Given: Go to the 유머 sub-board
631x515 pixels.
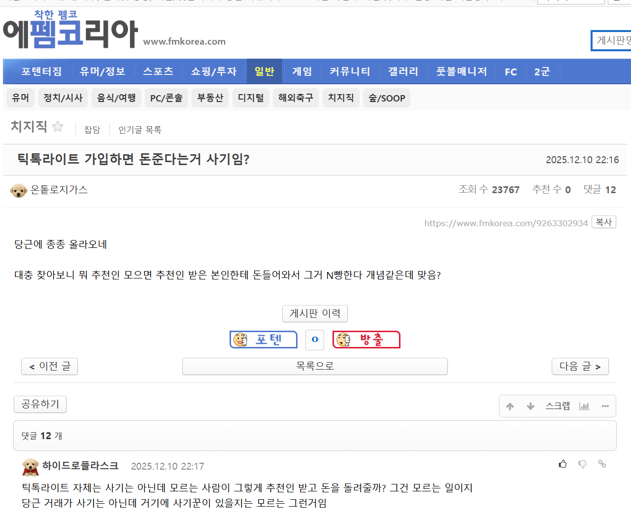Looking at the screenshot, I should [x=21, y=98].
